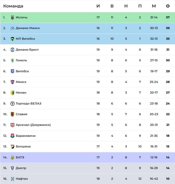Image resolution: width=175 pixels, height=184 pixels.
Task: Click the Белшина team name
Action: point(23,147)
